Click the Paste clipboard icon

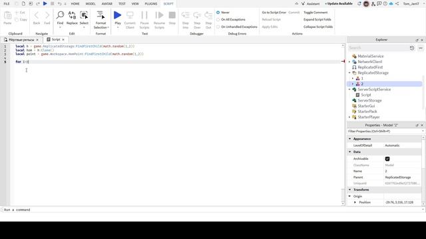click(x=7, y=15)
